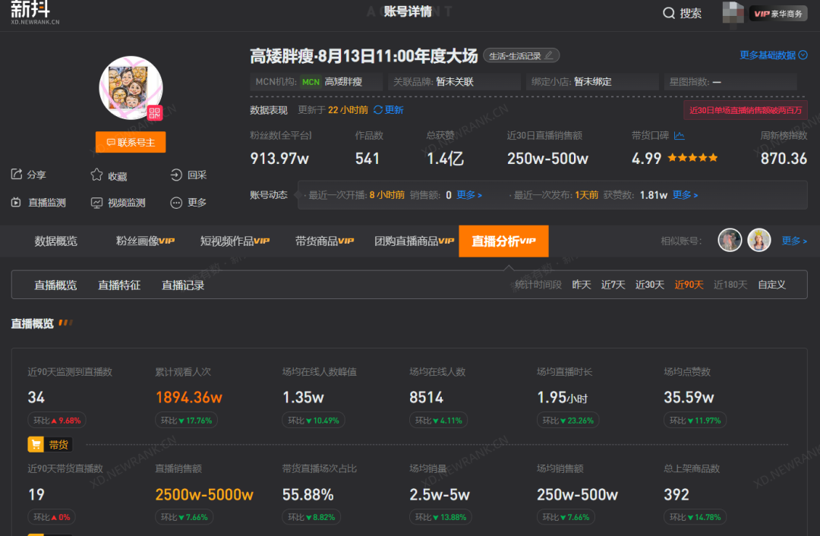Select 昨天 as the statistics period
The image size is (820, 536).
tap(581, 285)
